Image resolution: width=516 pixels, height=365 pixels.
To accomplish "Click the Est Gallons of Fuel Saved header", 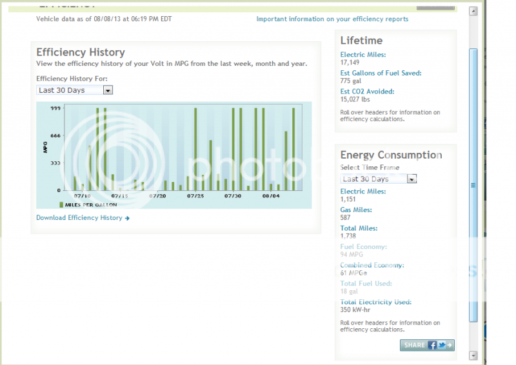I will pos(381,73).
